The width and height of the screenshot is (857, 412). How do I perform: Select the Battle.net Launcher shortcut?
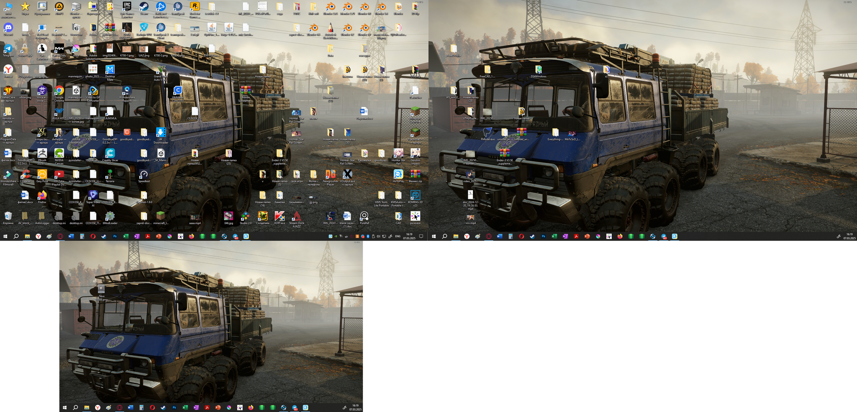tap(161, 10)
